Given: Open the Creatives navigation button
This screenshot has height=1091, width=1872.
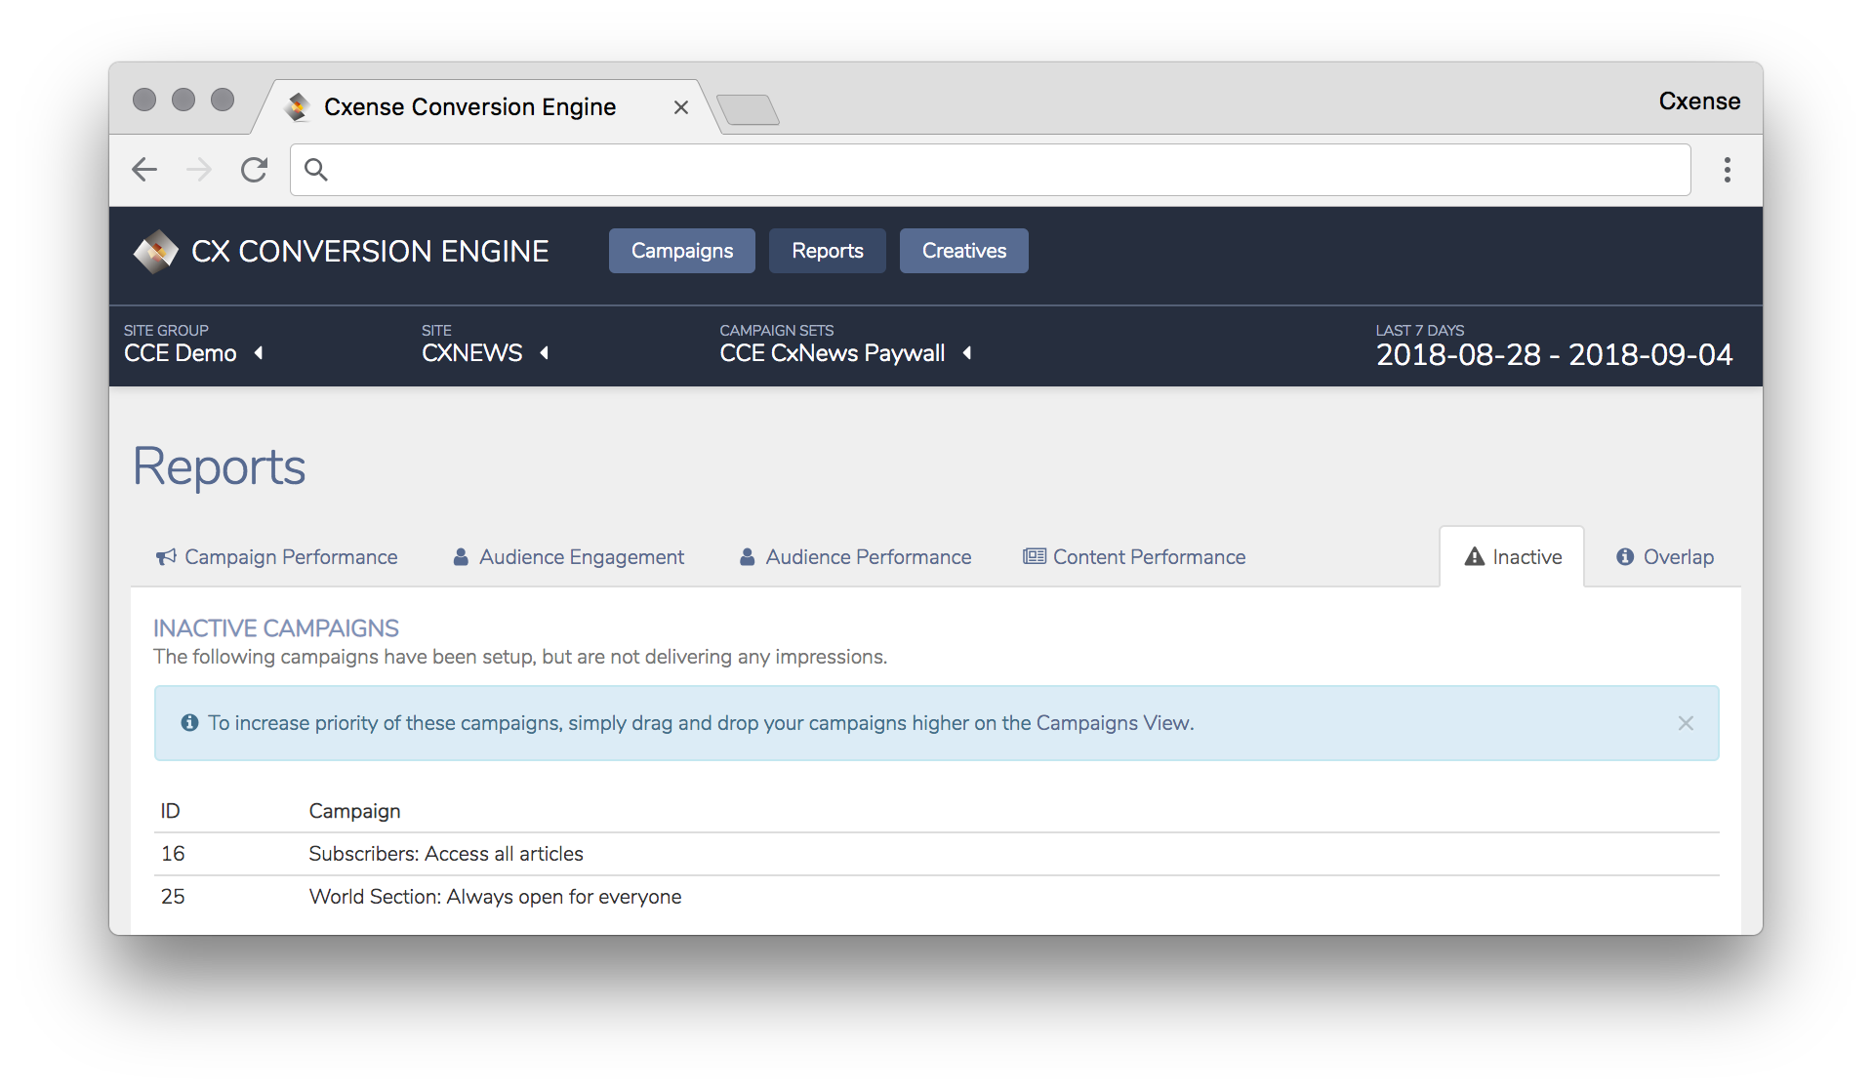Looking at the screenshot, I should 964,251.
